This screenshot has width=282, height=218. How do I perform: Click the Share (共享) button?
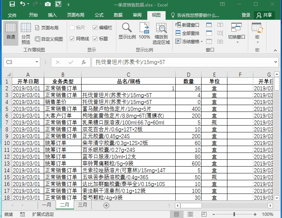click(x=264, y=15)
